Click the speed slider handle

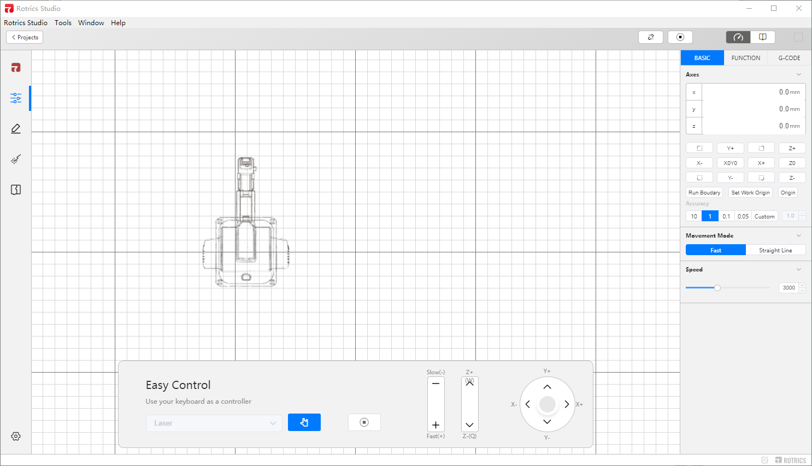[x=717, y=288]
